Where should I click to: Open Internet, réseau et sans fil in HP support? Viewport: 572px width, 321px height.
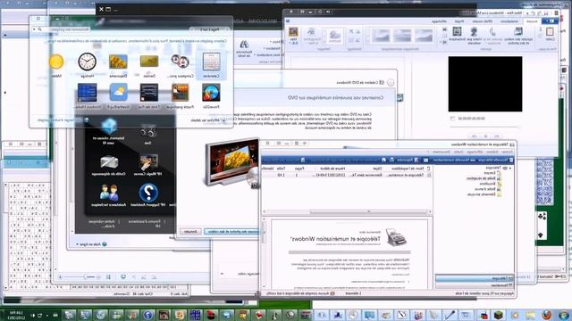109,132
